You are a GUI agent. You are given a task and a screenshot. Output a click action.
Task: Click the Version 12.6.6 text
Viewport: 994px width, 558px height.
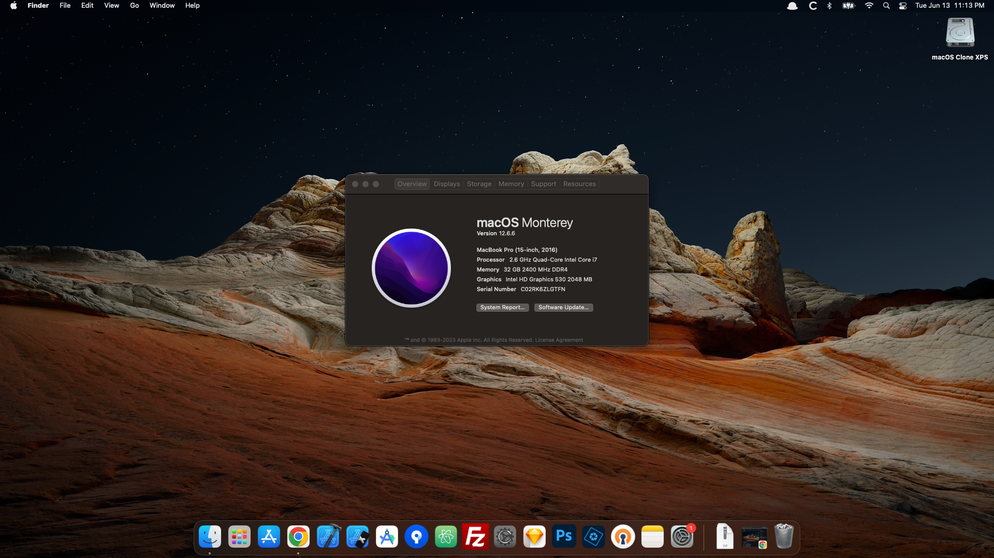(495, 234)
